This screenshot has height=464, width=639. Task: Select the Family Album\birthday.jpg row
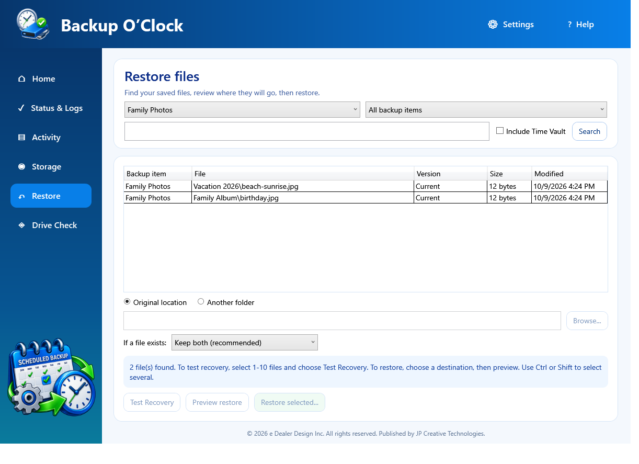(366, 198)
